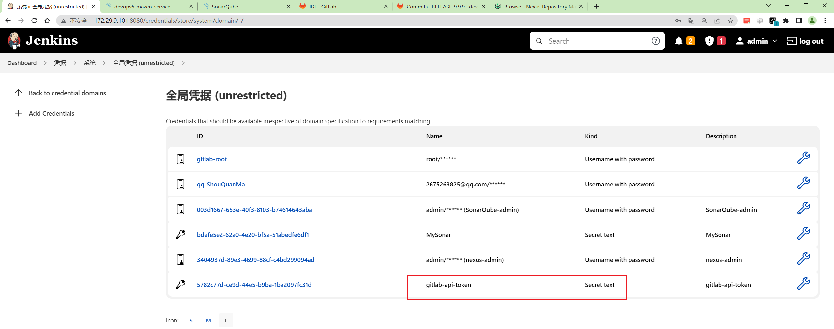The image size is (834, 329).
Task: Click the log out button
Action: pos(805,41)
